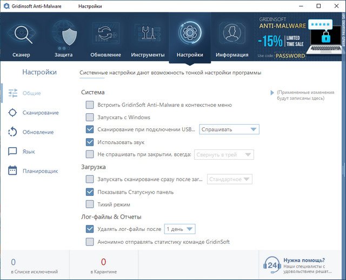Enable scanning right after startup checkbox

coord(90,179)
